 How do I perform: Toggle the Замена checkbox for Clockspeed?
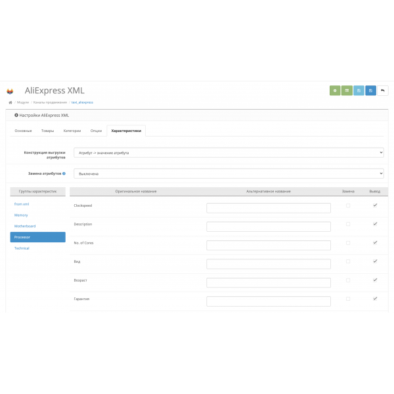pos(348,206)
